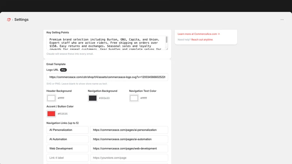Edit the web-development URL field
Viewport: 292px width, 164px height.
tap(129, 149)
